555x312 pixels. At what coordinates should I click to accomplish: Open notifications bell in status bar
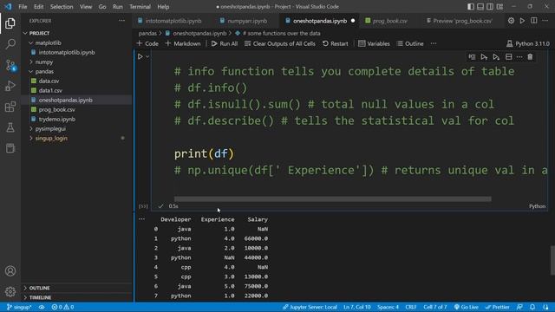click(x=532, y=307)
